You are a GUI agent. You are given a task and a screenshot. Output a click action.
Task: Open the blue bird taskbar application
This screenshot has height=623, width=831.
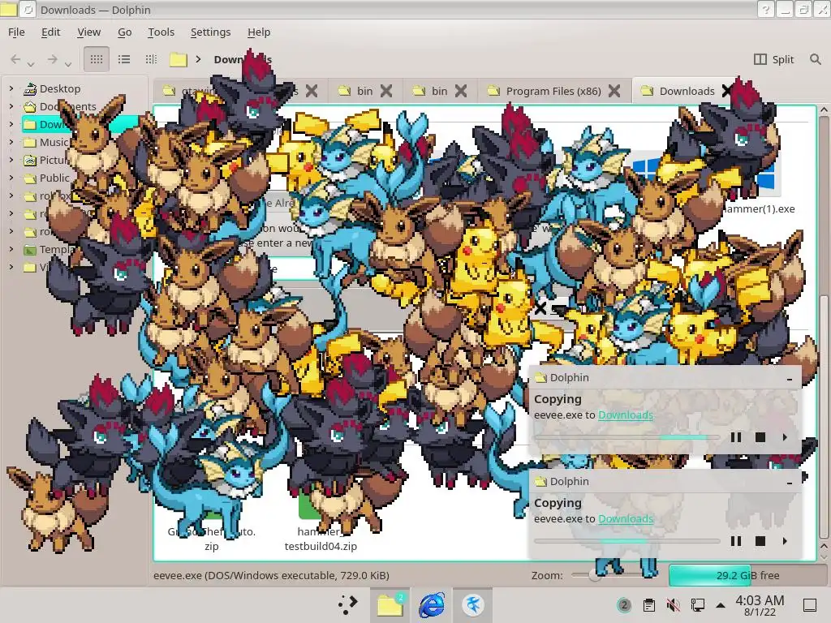[472, 604]
